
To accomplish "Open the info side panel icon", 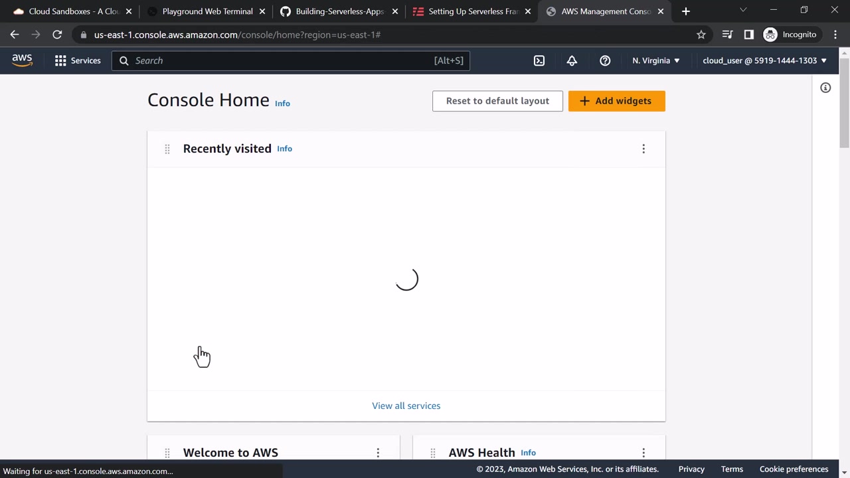I will point(825,88).
